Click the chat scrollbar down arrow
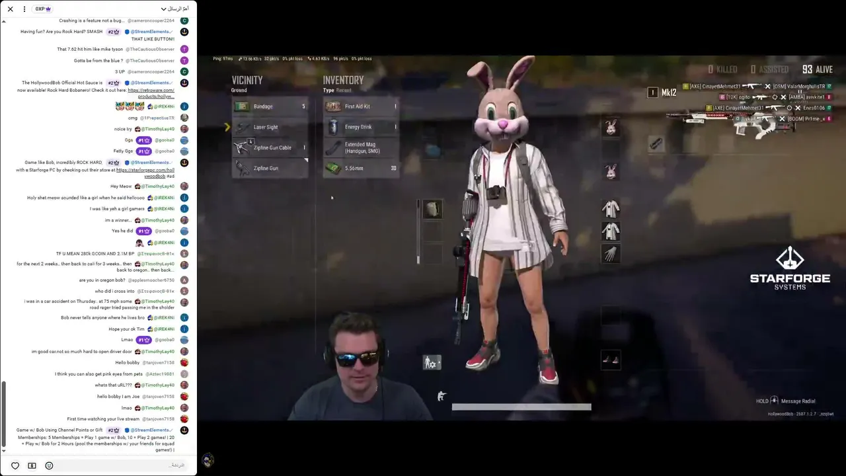846x476 pixels. point(3,452)
